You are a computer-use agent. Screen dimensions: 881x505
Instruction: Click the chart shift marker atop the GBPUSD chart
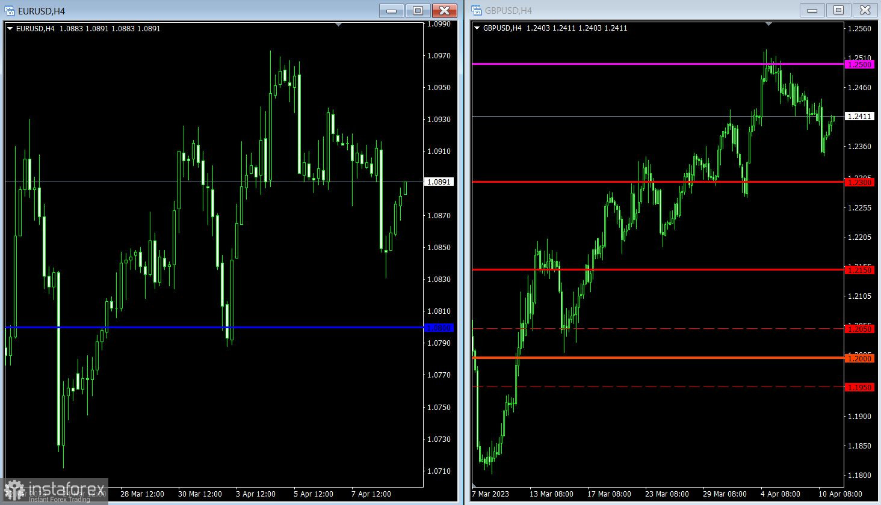point(768,24)
